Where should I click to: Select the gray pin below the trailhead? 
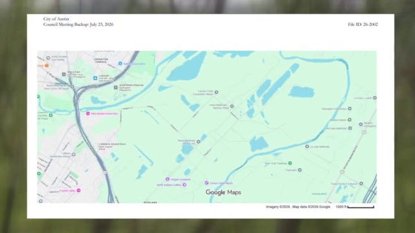[x=300, y=170]
